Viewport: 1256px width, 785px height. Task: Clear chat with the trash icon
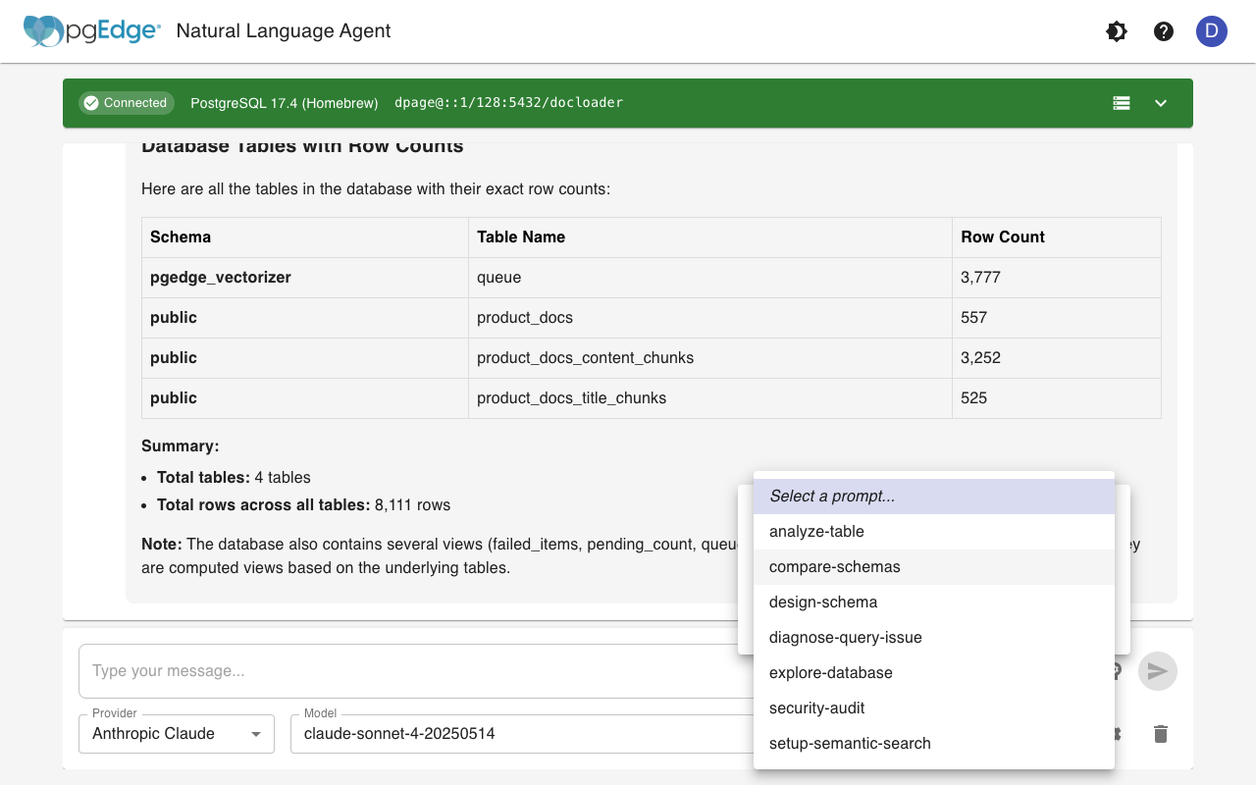coord(1161,734)
